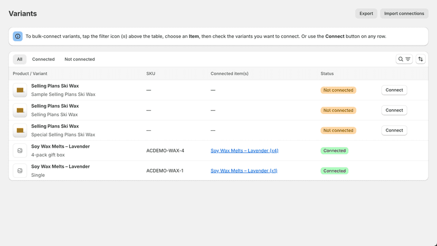Click the blue info icon in banner
The height and width of the screenshot is (246, 437).
pyautogui.click(x=17, y=36)
